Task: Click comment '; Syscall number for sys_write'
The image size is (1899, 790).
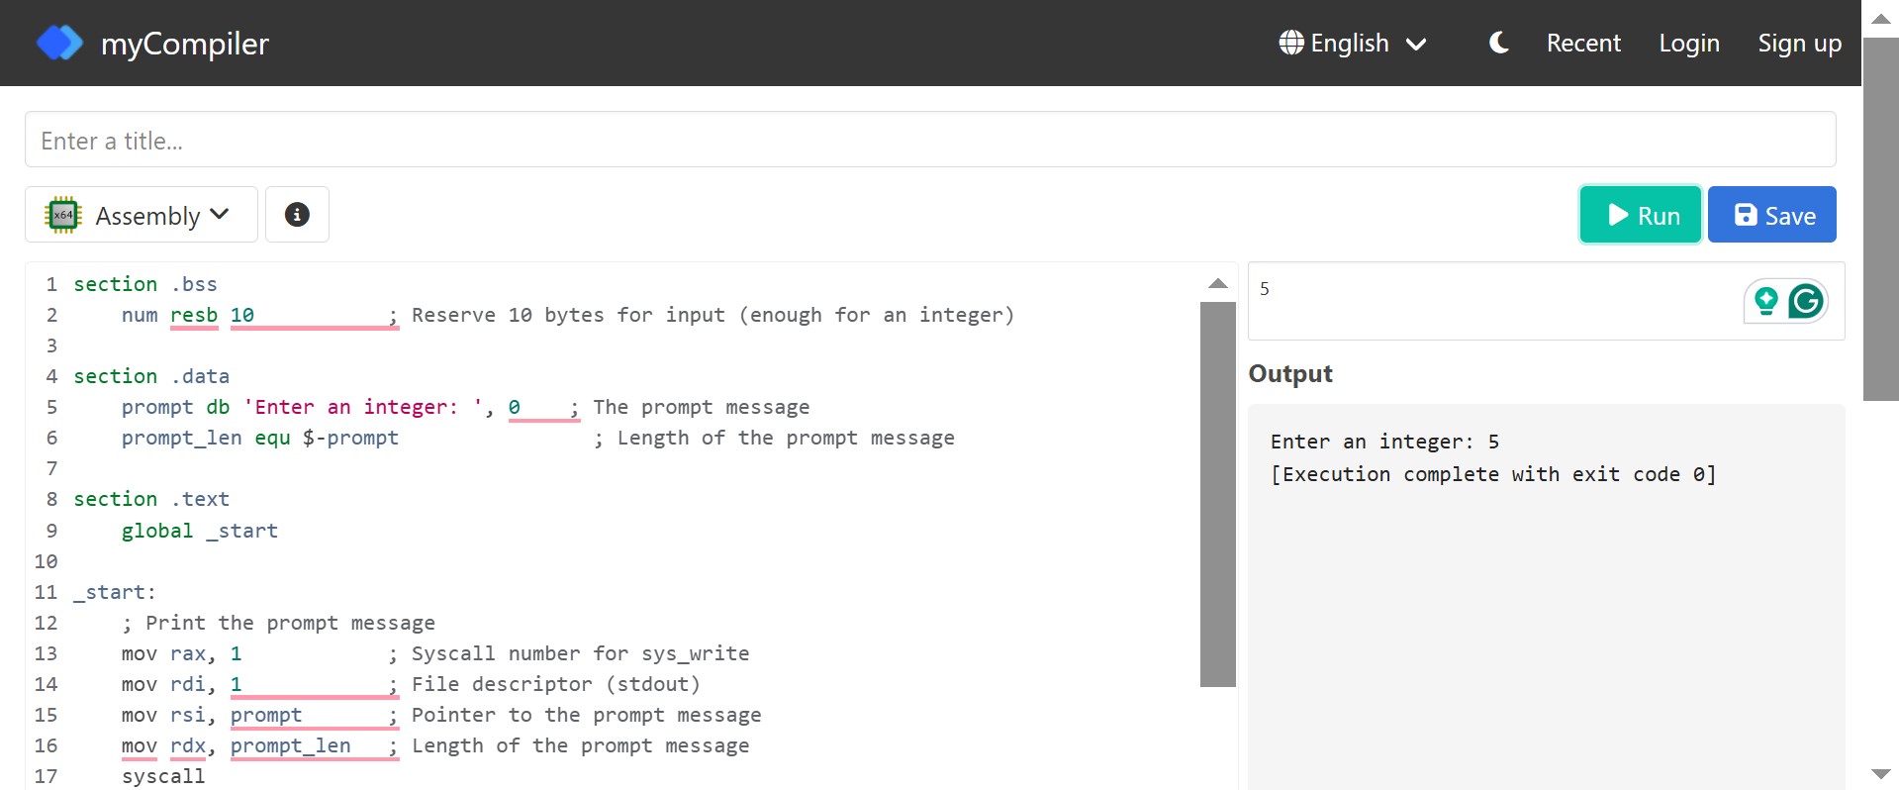Action: pos(569,653)
